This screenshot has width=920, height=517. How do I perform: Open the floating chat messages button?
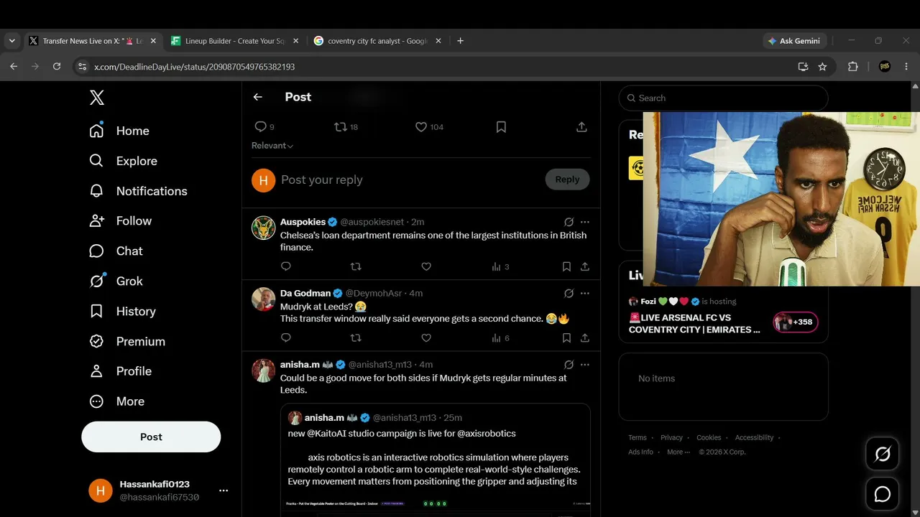tap(883, 494)
